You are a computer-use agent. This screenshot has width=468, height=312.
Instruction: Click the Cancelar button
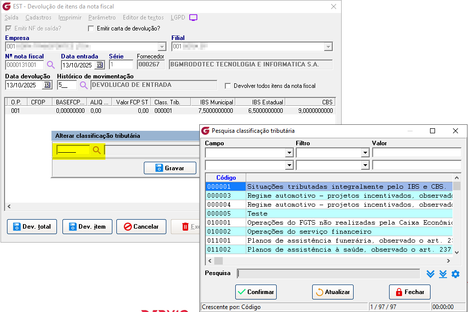[x=141, y=227]
